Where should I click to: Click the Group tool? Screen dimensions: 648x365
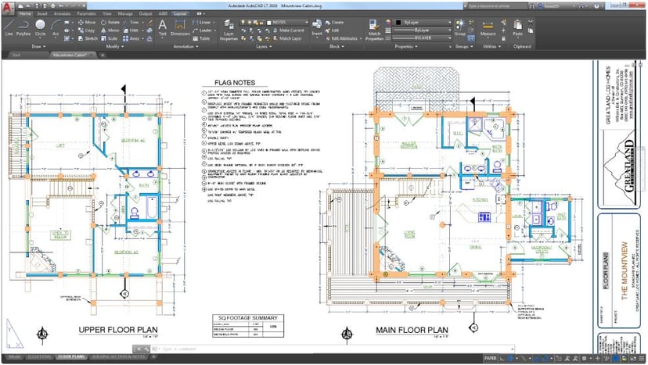[x=460, y=27]
